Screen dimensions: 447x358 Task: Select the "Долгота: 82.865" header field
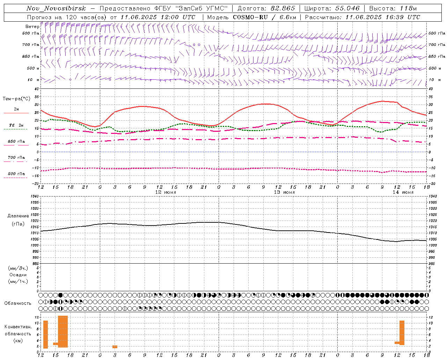266,8
